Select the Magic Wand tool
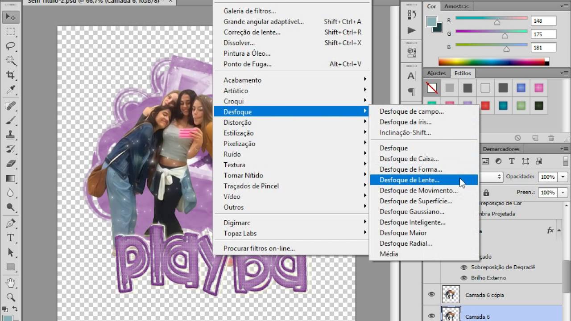 tap(11, 61)
